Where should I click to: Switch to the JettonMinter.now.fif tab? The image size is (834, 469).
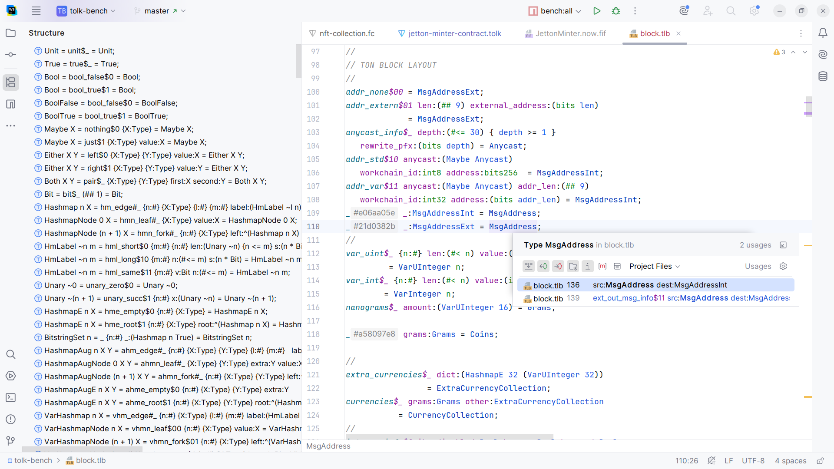point(566,33)
